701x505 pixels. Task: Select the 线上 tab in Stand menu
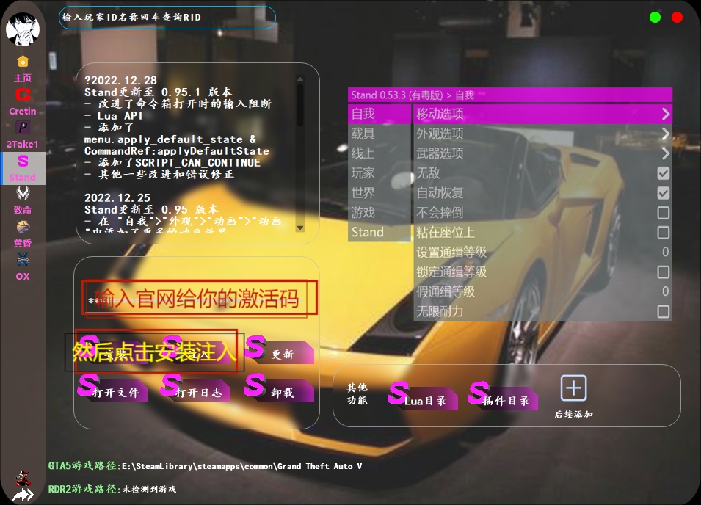[379, 153]
